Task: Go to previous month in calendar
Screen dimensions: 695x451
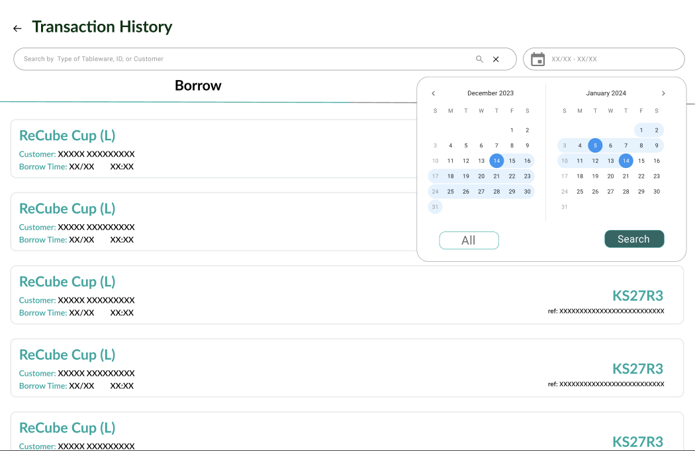Action: (x=434, y=93)
